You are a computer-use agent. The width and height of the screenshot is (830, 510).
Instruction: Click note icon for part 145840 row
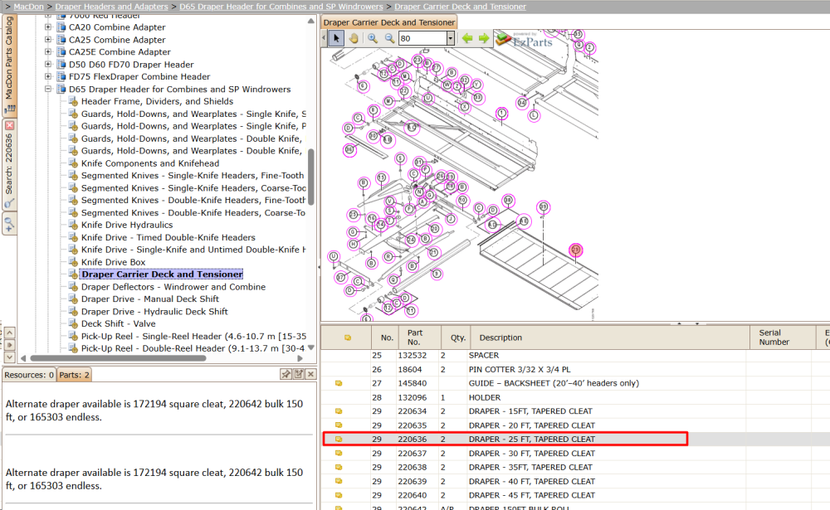pos(339,383)
